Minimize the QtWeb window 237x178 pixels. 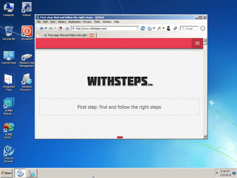tap(196, 17)
